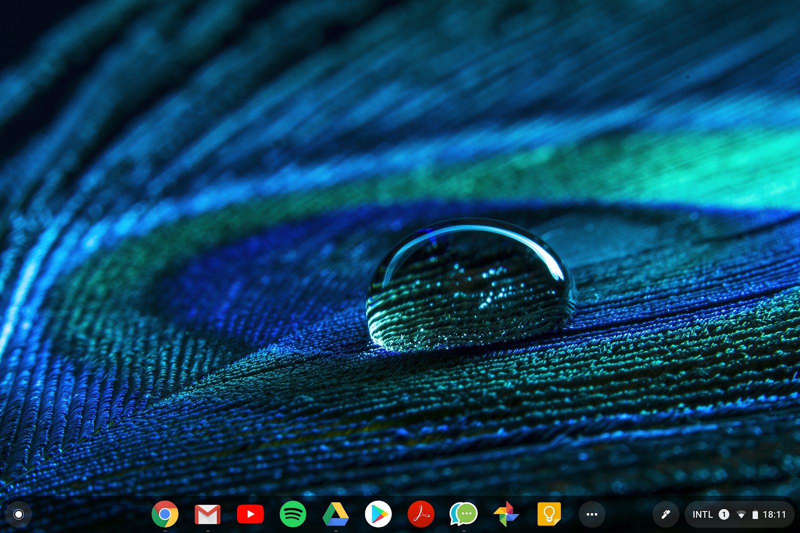800x533 pixels.
Task: Open the green chat bubbles messaging app
Action: point(463,514)
